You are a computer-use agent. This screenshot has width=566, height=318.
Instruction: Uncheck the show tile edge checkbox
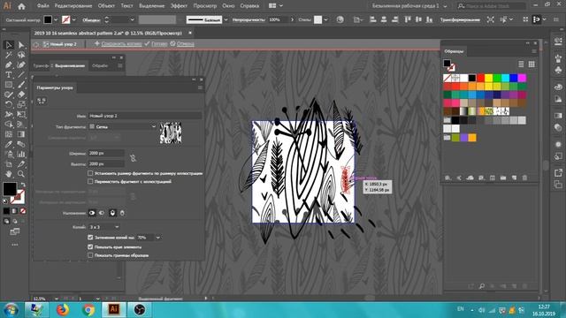click(90, 247)
